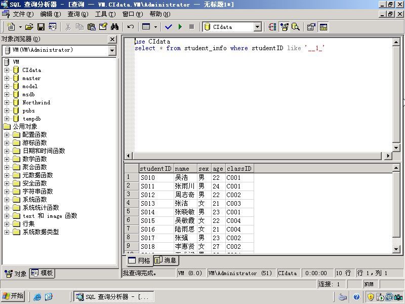The width and height of the screenshot is (405, 304).
Task: Open the 文件(F) menu
Action: 23,14
